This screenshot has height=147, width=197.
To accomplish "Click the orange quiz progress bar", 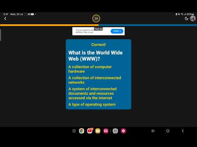I will tap(49, 25).
